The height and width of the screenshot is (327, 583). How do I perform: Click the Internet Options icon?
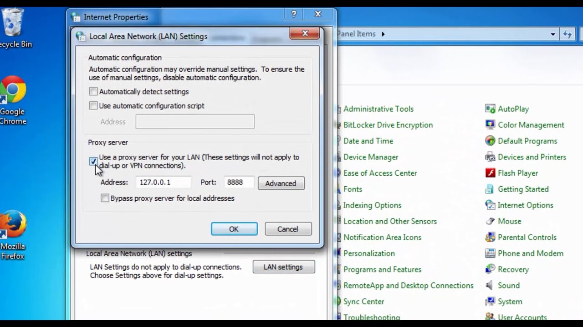pos(490,205)
